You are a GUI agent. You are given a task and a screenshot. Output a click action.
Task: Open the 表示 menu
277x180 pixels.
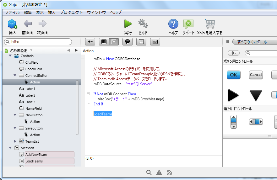tap(40, 12)
